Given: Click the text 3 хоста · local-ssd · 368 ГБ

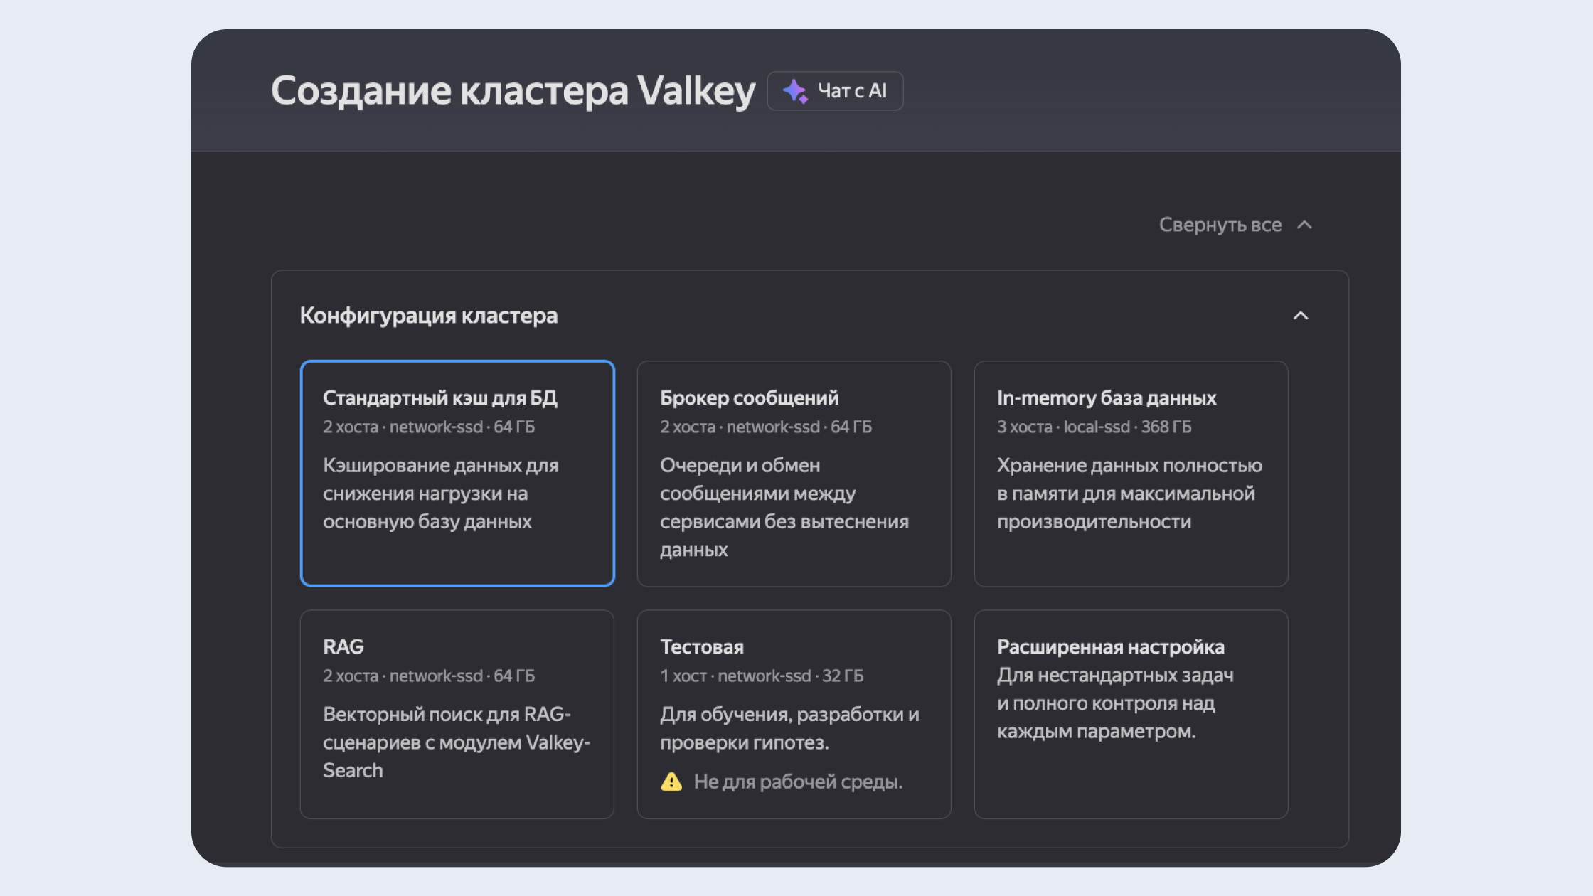Looking at the screenshot, I should 1094,427.
